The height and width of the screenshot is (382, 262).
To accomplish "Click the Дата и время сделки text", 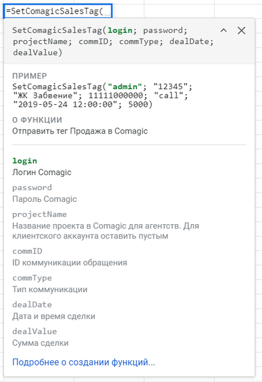I will tap(54, 316).
